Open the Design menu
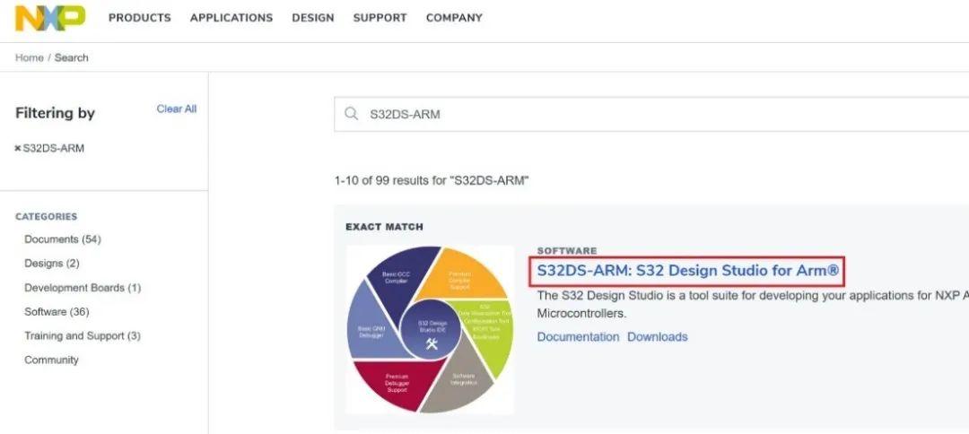This screenshot has width=969, height=434. tap(312, 18)
